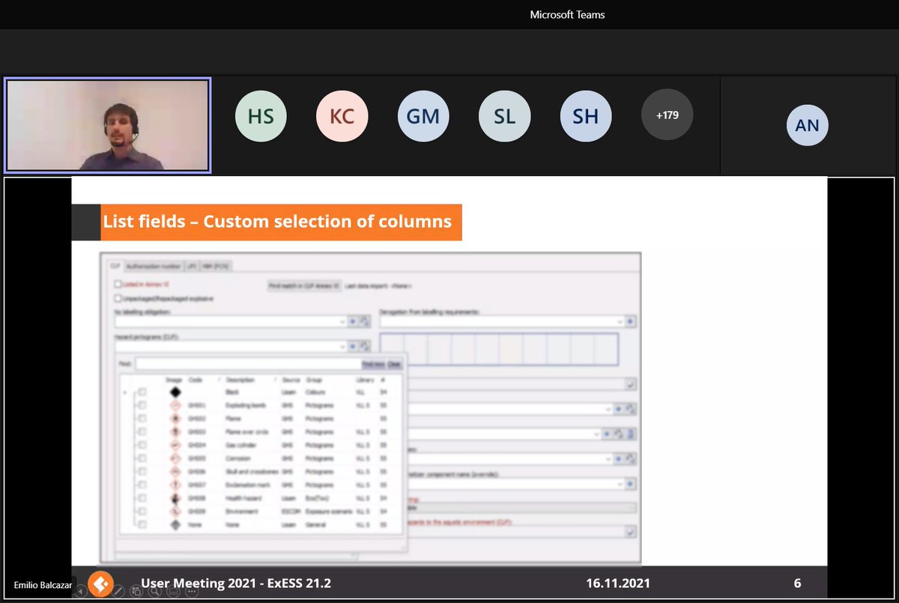
Task: Click the subtitles display icon on presenter toolbar
Action: tap(173, 593)
